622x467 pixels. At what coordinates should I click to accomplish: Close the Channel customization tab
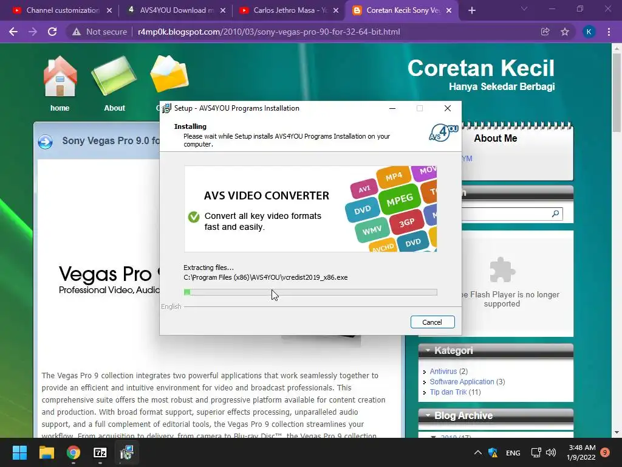coord(109,11)
